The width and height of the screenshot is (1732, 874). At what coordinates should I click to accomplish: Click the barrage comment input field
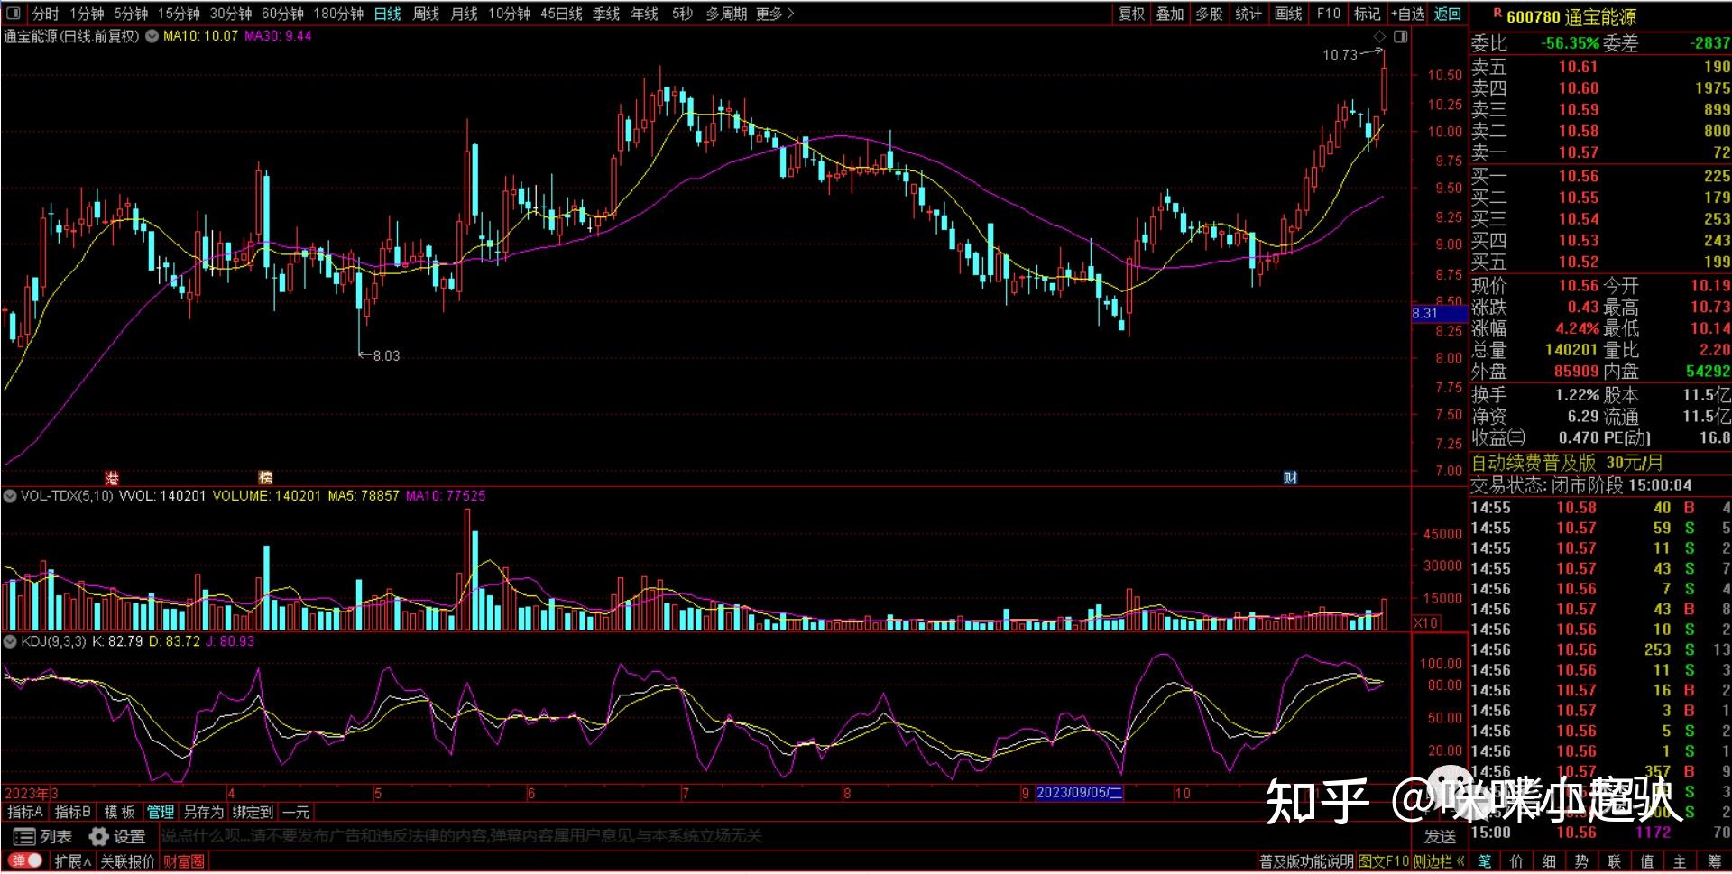coord(785,836)
